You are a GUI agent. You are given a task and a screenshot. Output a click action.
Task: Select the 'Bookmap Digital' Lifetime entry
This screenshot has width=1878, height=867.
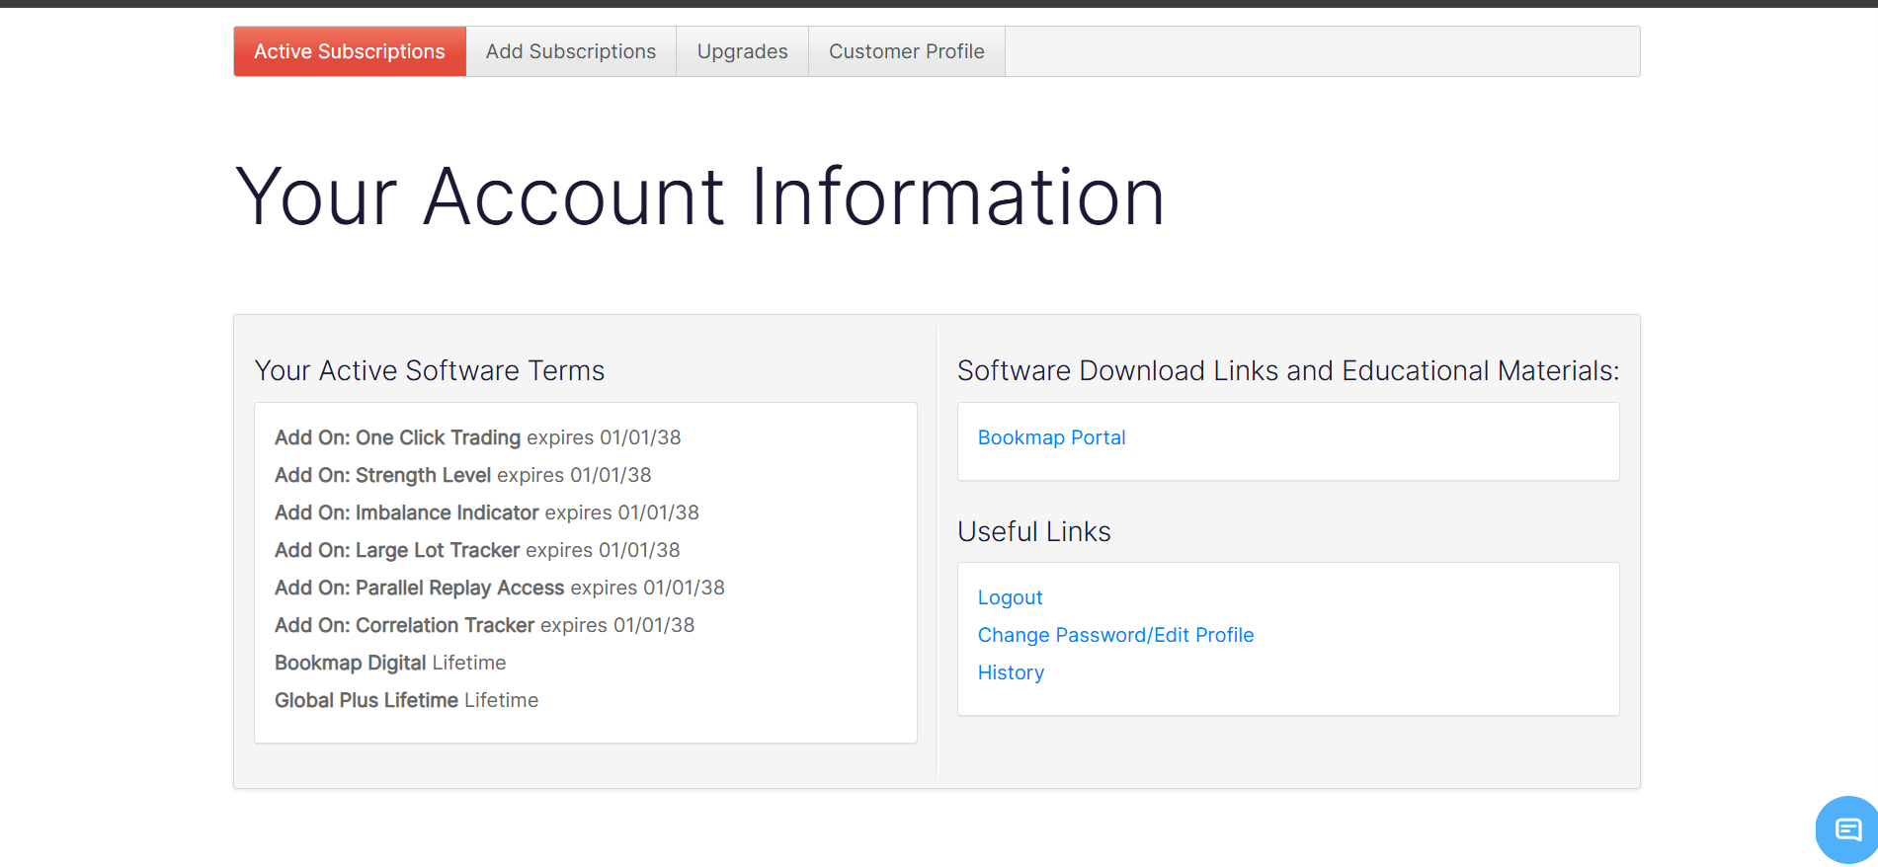coord(390,663)
